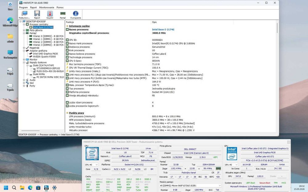Collapse the Pamięć tree node

pyautogui.click(x=24, y=33)
